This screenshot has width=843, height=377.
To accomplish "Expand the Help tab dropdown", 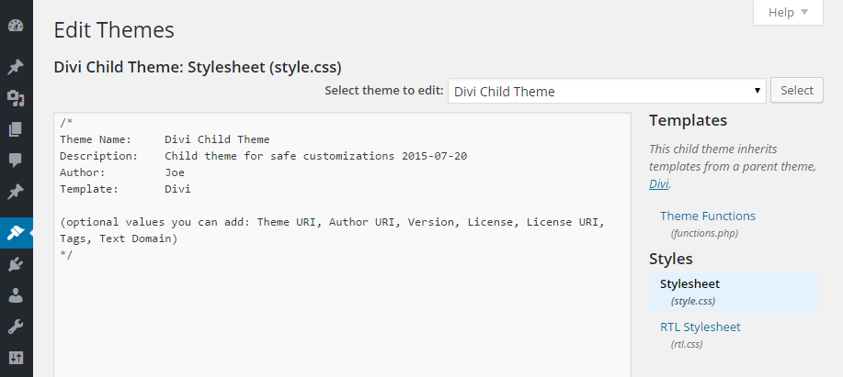I will click(x=788, y=12).
